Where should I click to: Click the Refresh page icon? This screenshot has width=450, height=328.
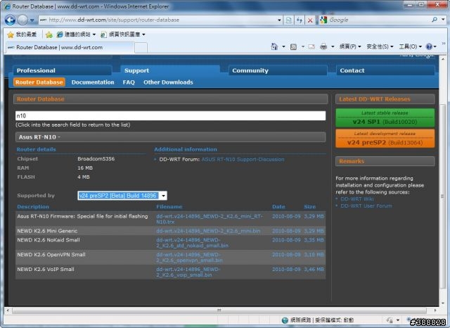coord(300,20)
